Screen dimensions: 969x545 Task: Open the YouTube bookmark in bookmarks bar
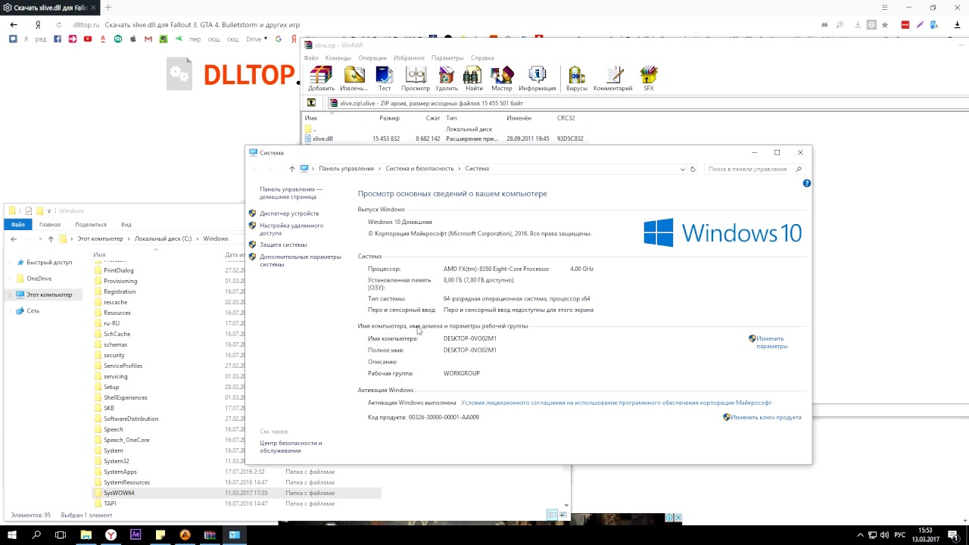tap(88, 39)
